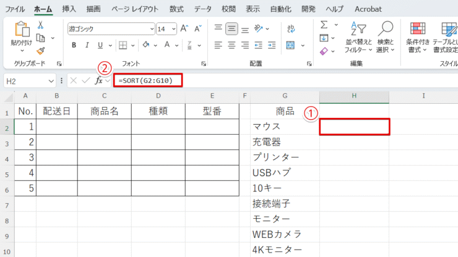The width and height of the screenshot is (458, 257).
Task: Open the font size dropdown showing 14
Action: (x=173, y=29)
